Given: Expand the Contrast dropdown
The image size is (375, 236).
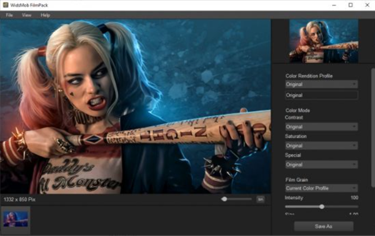Looking at the screenshot, I should (x=321, y=127).
